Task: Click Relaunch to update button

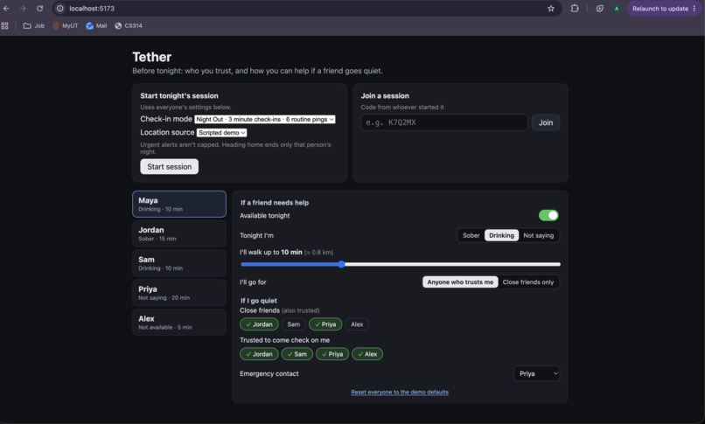Action: pyautogui.click(x=664, y=9)
